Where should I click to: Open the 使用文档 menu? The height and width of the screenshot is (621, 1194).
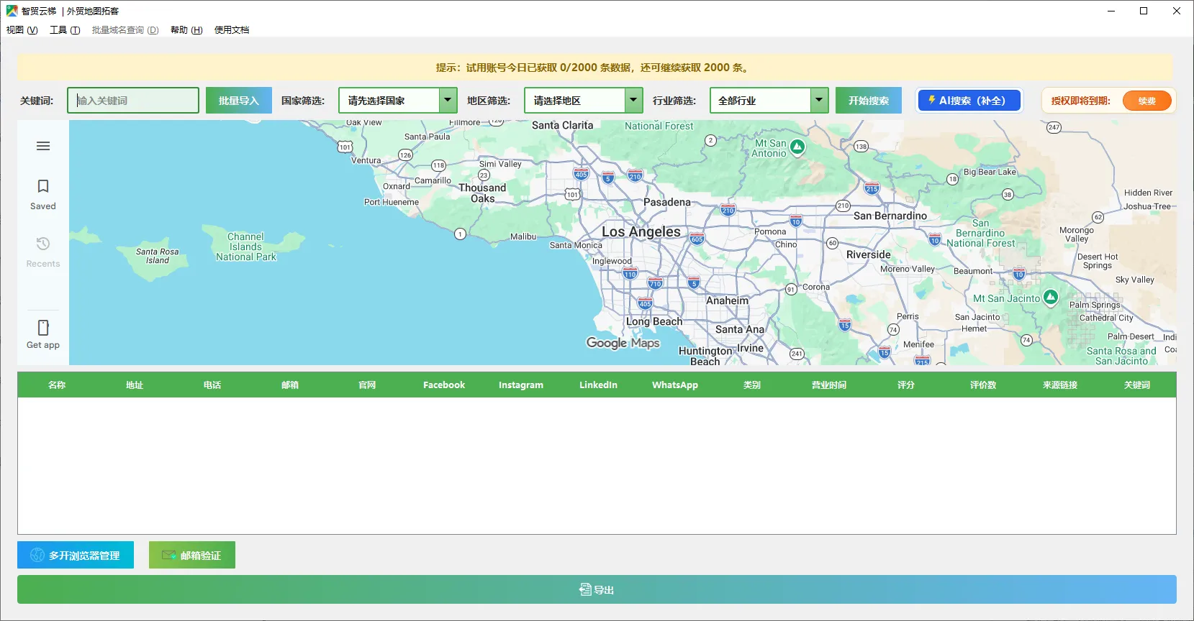[232, 30]
